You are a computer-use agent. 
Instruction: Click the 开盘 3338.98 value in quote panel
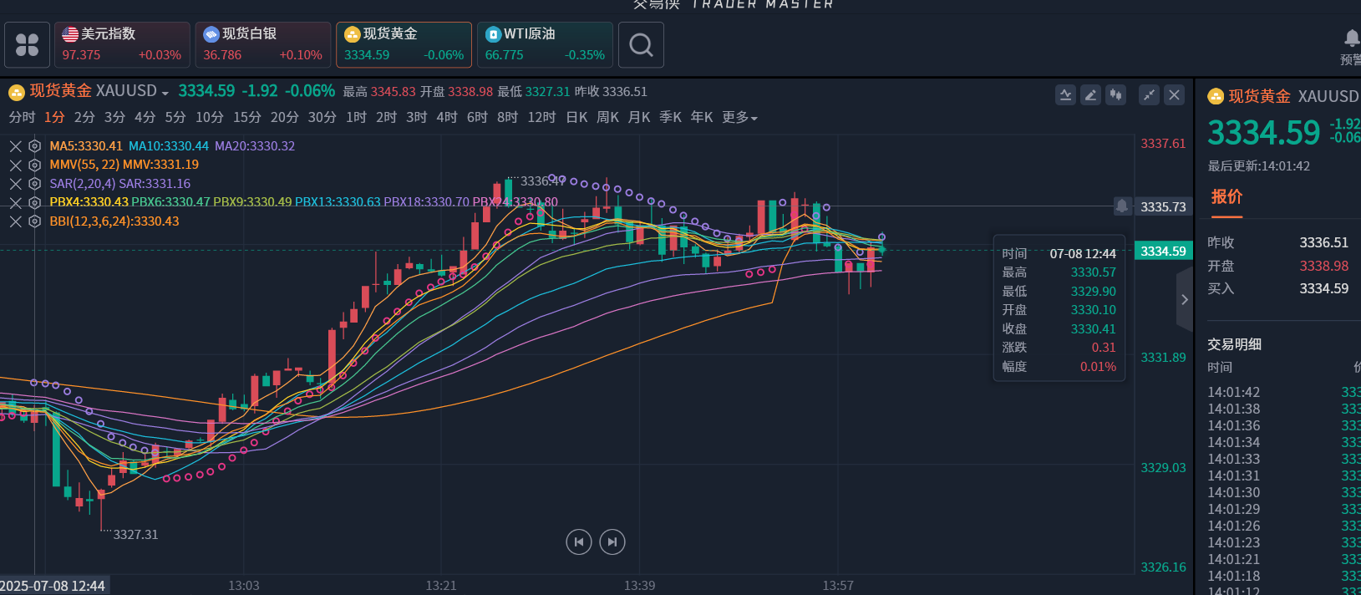point(1323,266)
